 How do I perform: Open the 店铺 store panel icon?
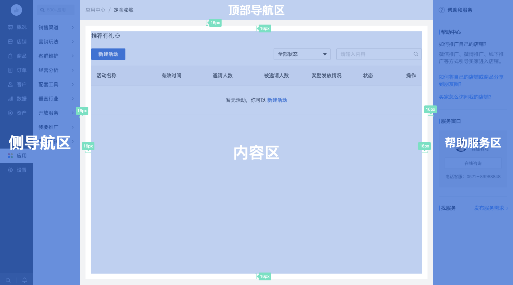coord(11,41)
